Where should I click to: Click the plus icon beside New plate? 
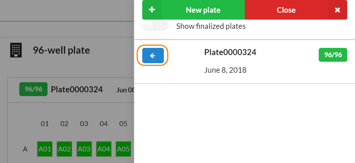click(x=152, y=10)
